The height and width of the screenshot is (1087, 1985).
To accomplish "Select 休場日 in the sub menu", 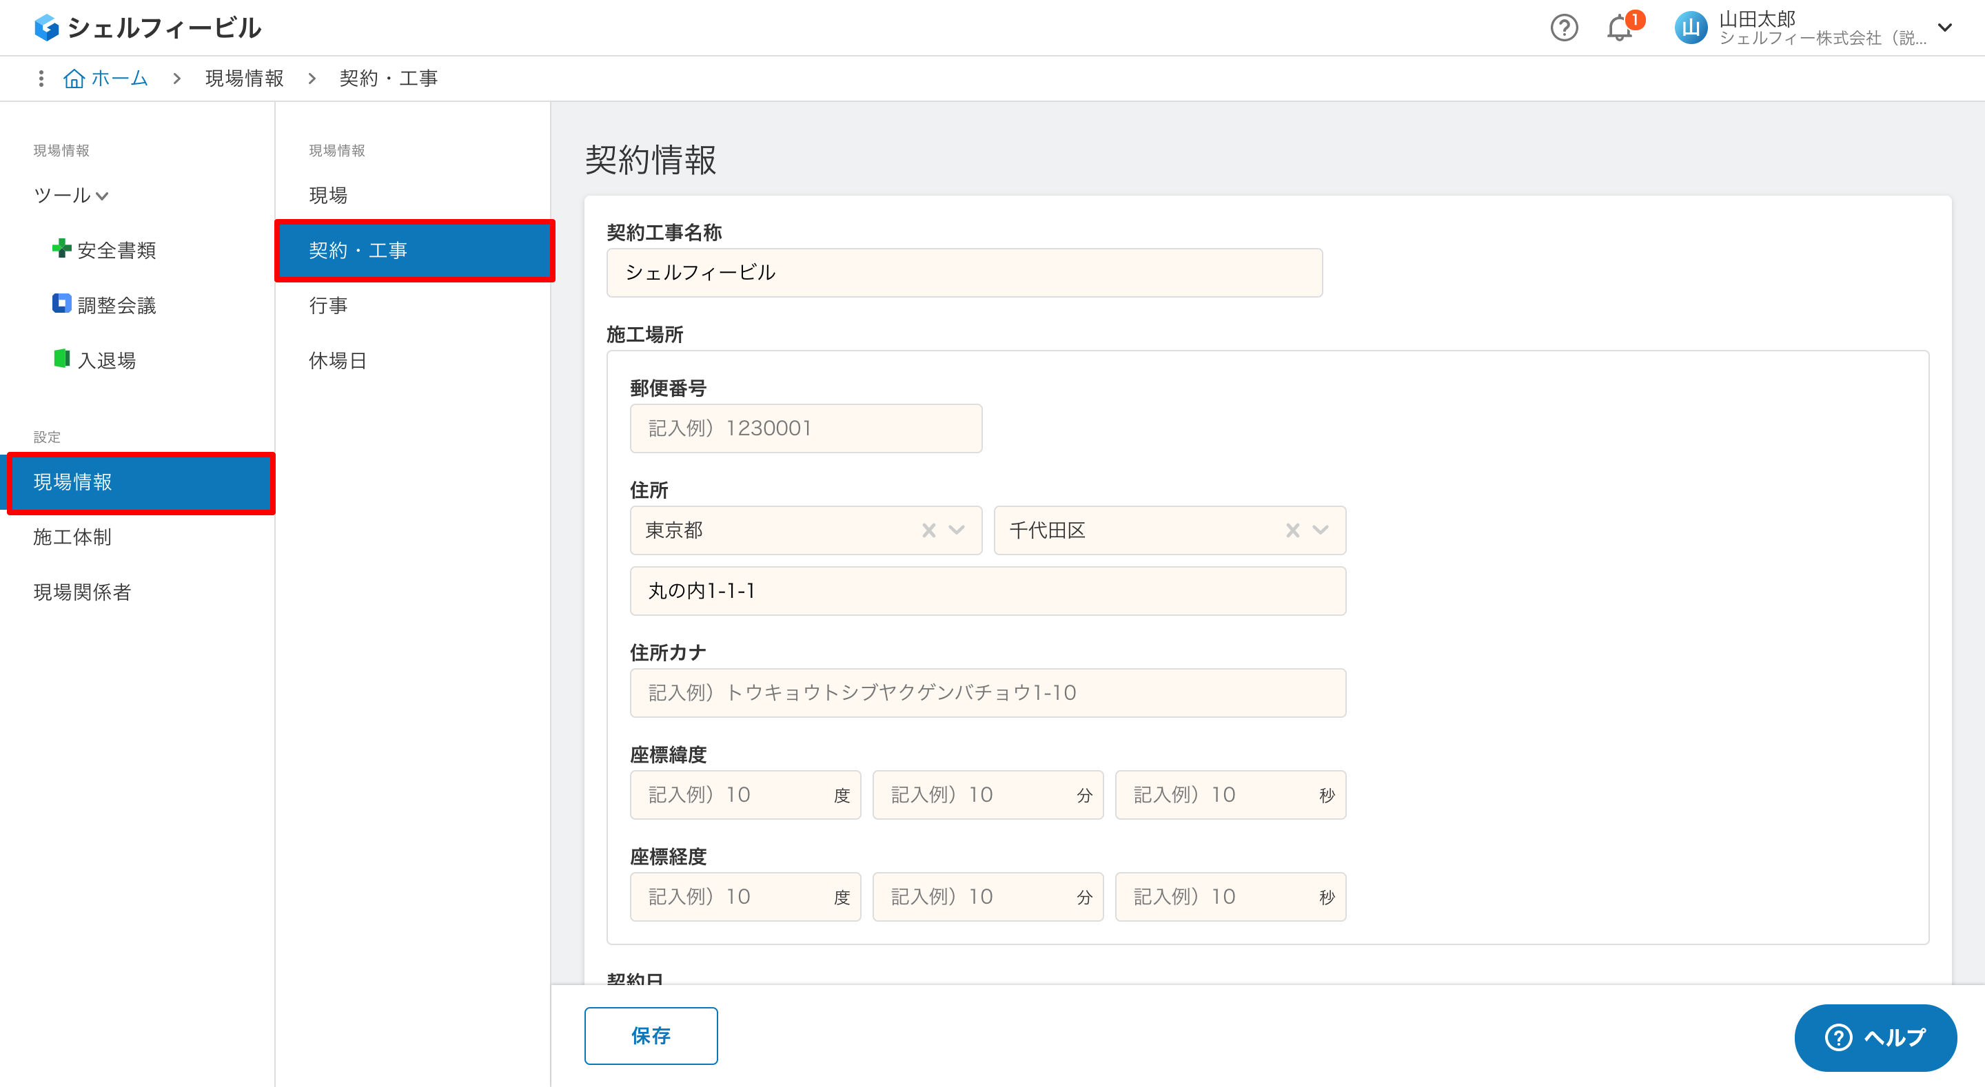I will point(337,360).
